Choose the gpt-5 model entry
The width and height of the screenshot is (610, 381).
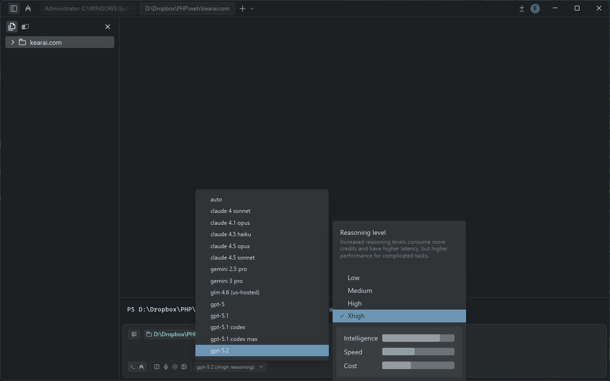(262, 304)
